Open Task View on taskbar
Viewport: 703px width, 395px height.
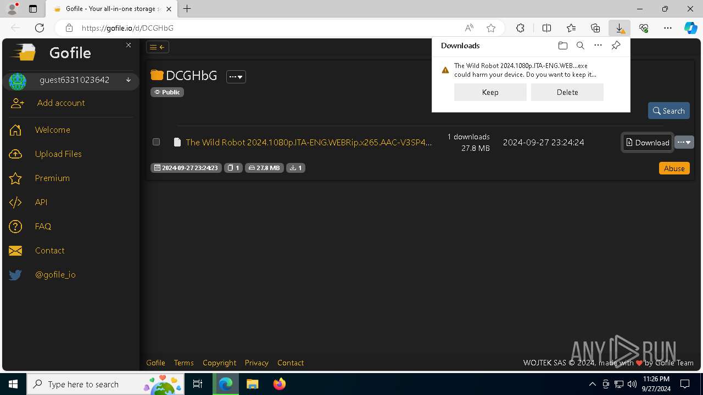[x=198, y=384]
